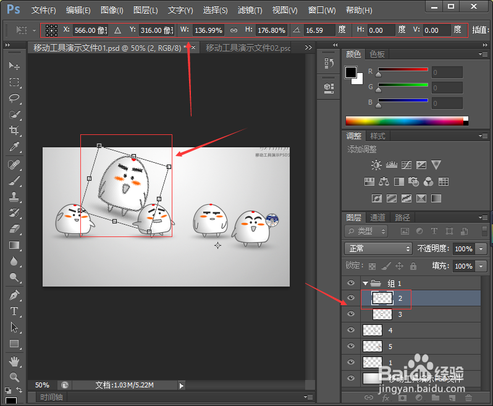493x406 pixels.
Task: Open the 填充 fill dropdown arrow
Action: coord(481,266)
